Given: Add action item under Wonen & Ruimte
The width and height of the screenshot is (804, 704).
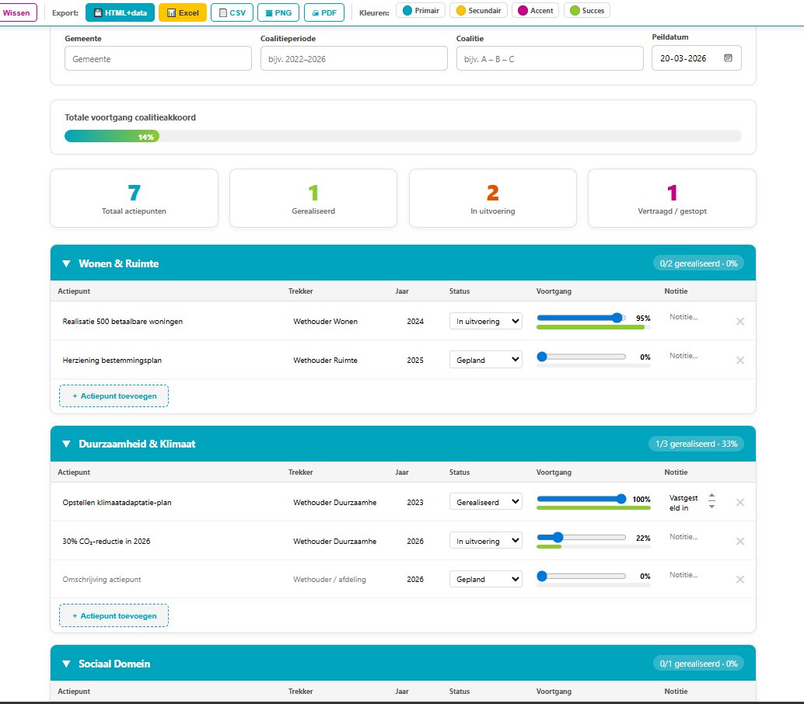Looking at the screenshot, I should point(114,396).
